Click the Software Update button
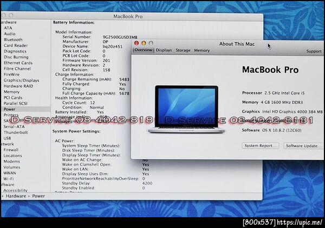The image size is (325, 228). click(x=303, y=146)
